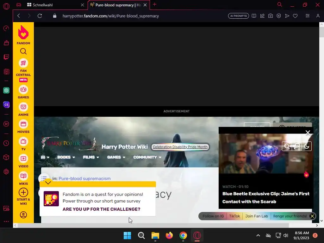The height and width of the screenshot is (243, 324).
Task: Click the heart bookmark icon in the address bar
Action: coord(295,16)
